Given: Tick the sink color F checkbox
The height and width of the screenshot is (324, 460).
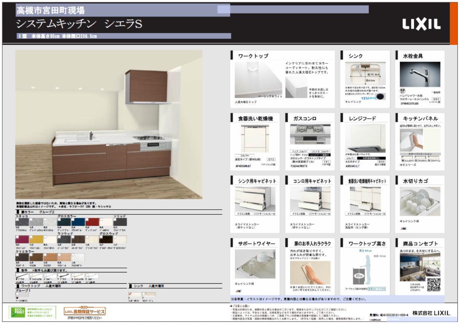Looking at the screenshot, I should coord(144,294).
